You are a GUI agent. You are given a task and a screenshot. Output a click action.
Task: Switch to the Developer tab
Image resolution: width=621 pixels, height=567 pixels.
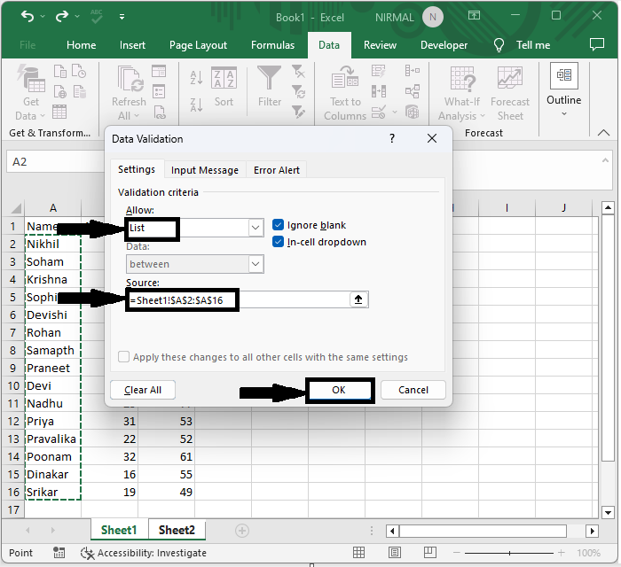[x=444, y=45]
